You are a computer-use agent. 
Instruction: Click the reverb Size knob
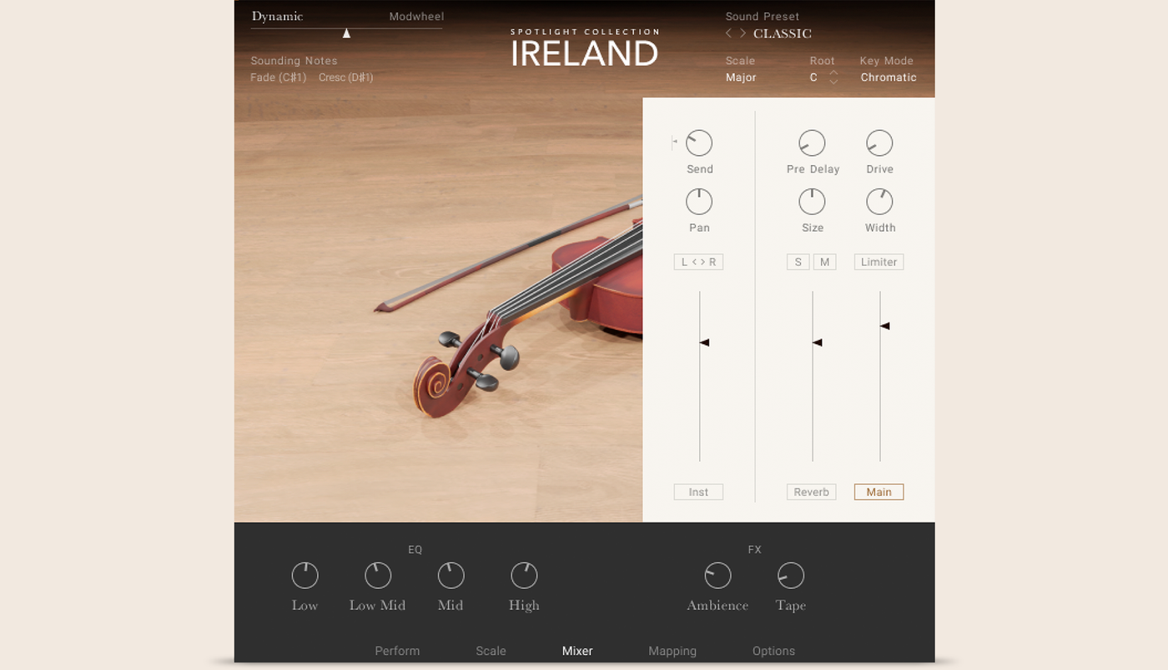coord(812,202)
